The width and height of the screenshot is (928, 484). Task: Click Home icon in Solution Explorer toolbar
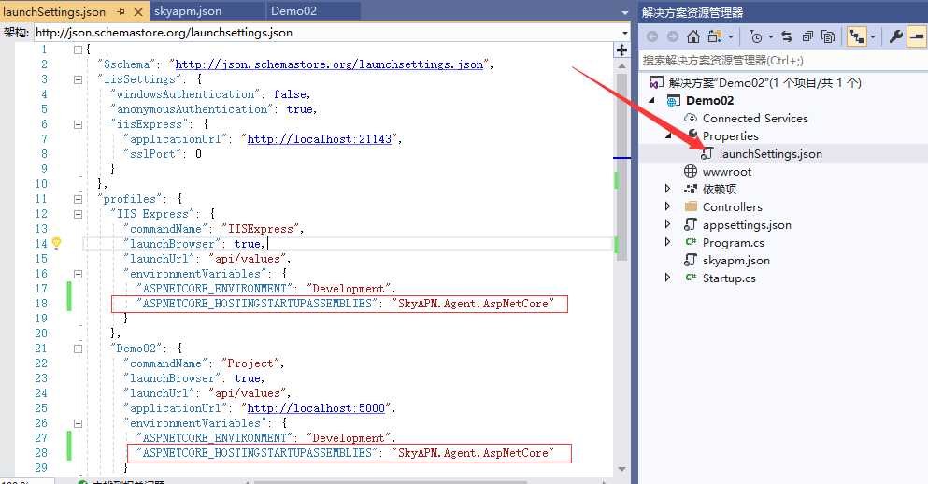pyautogui.click(x=693, y=36)
